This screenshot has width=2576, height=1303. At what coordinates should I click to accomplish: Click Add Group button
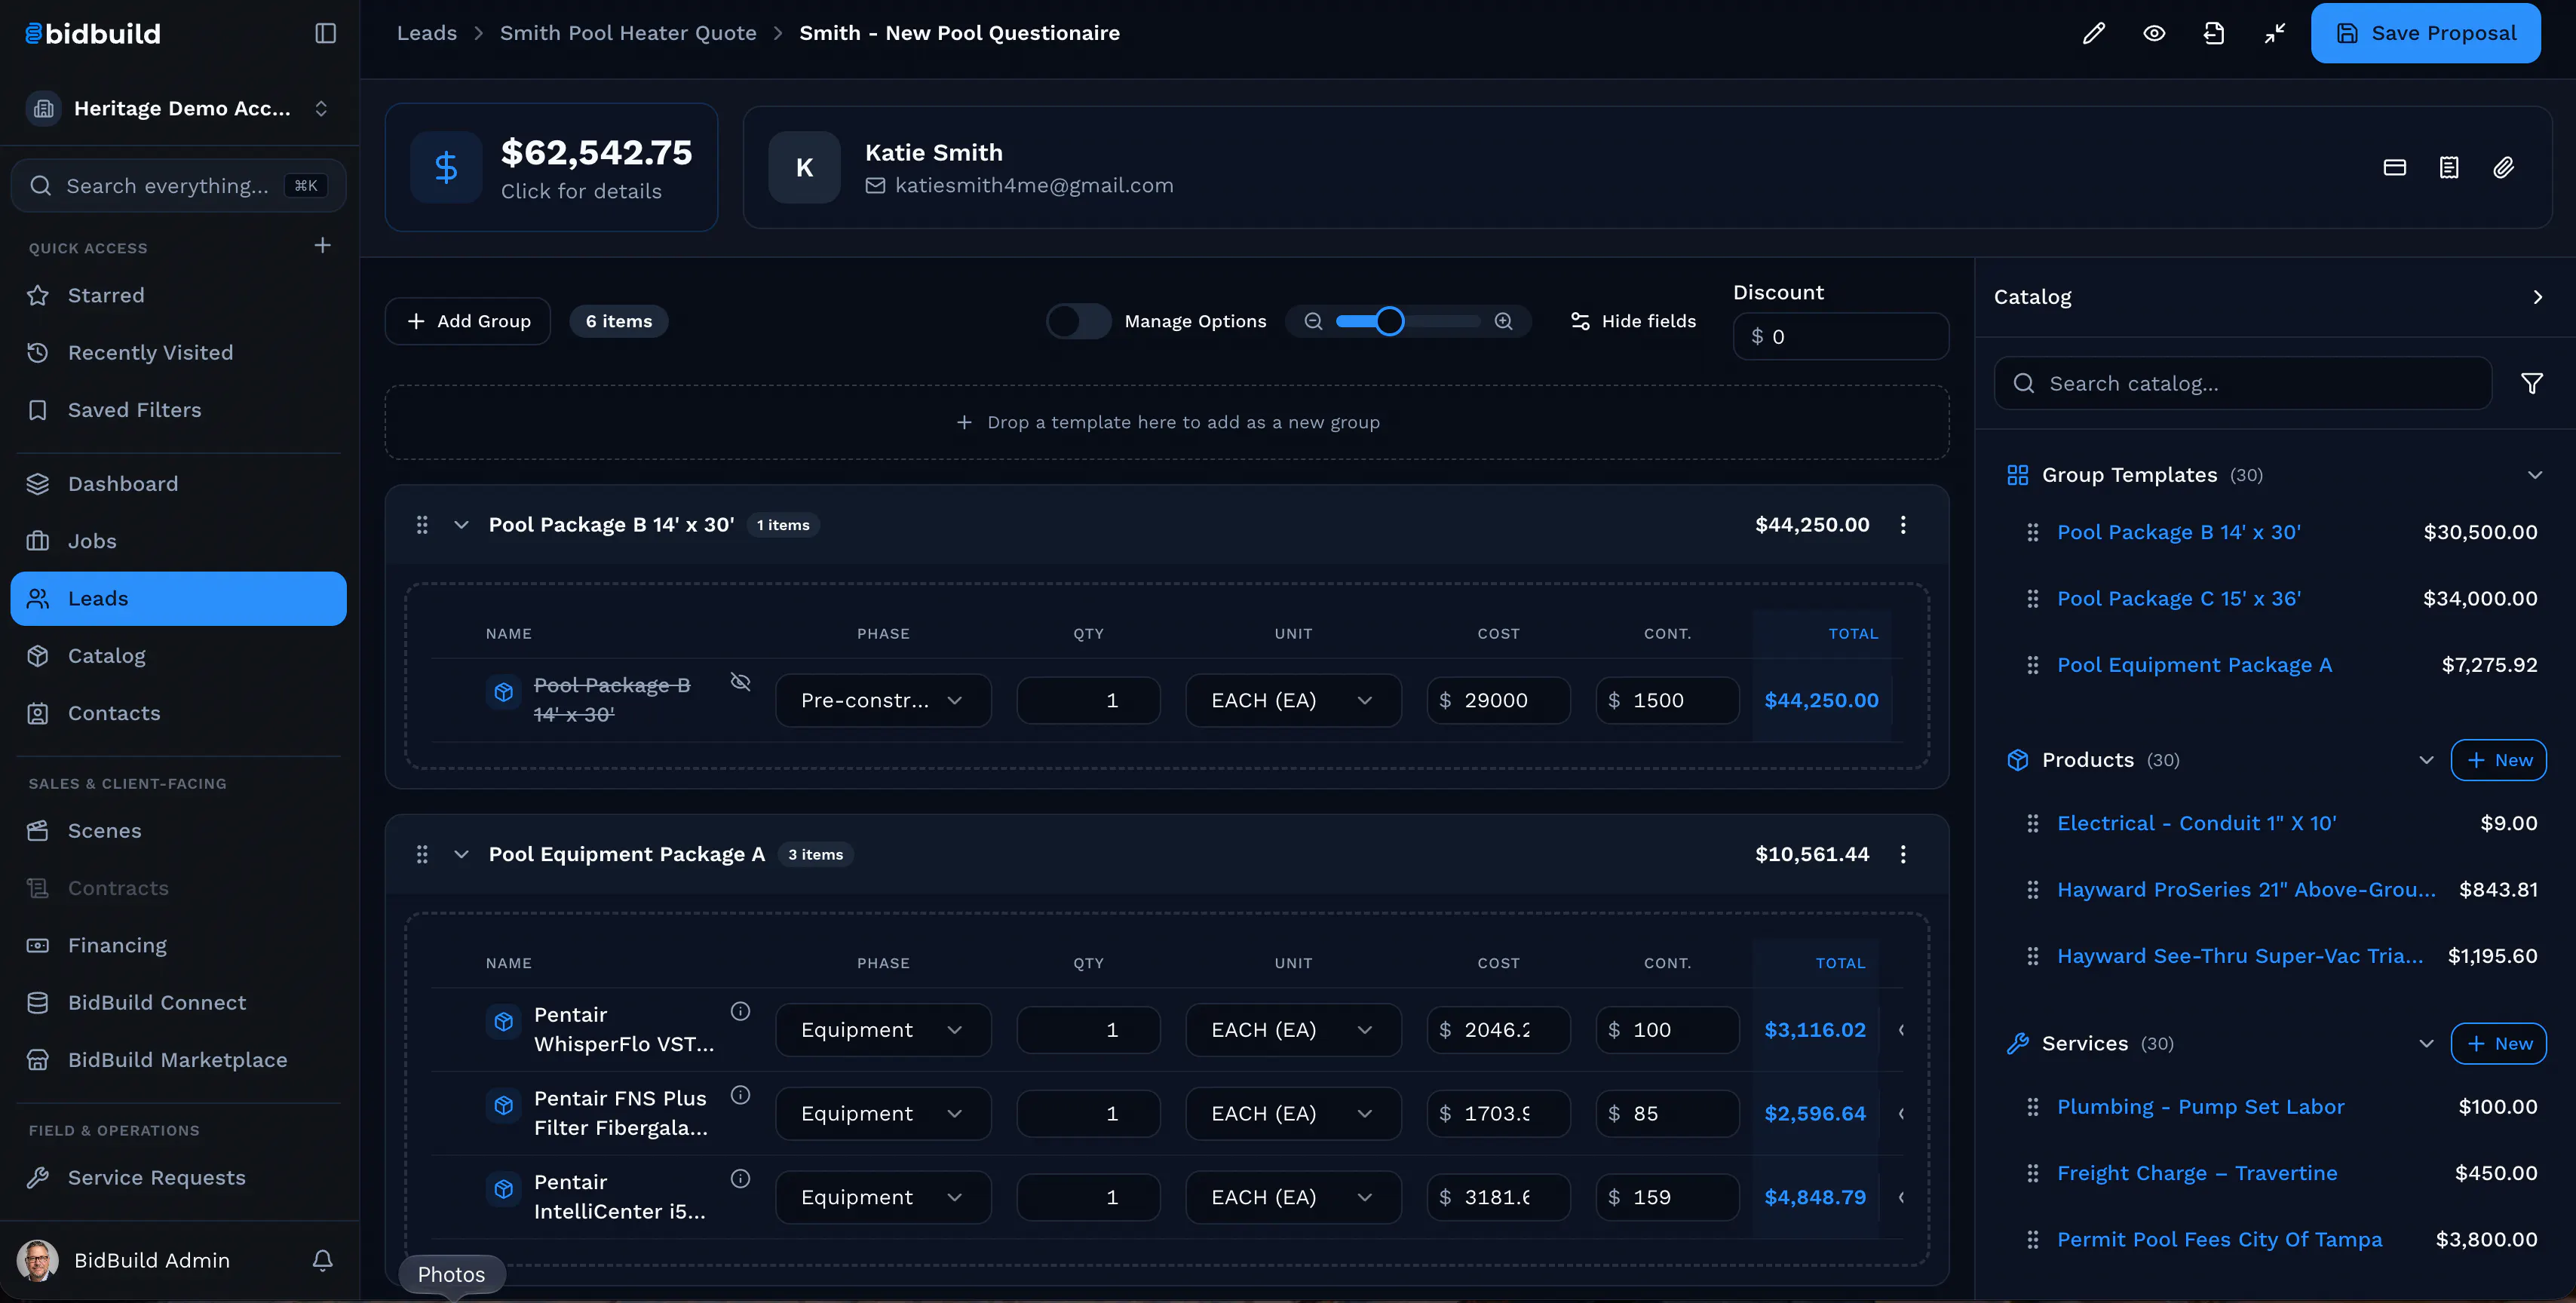pos(468,321)
